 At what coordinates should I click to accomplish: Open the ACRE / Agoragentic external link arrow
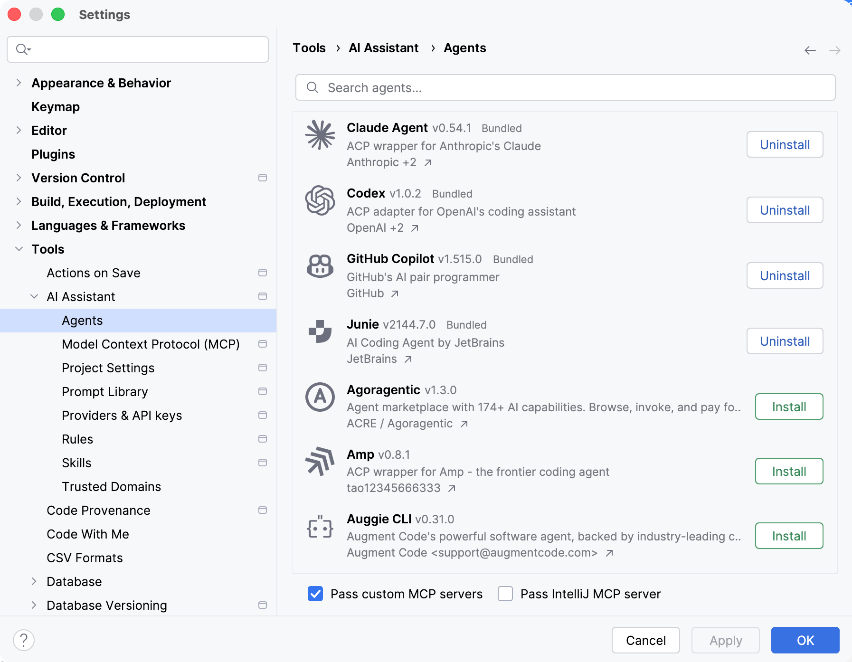[464, 424]
